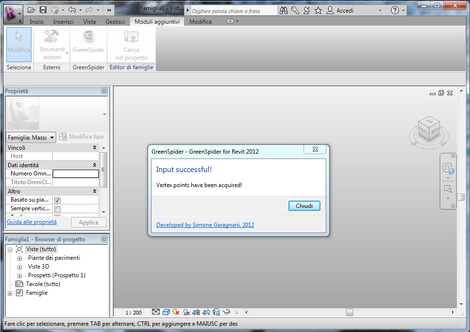Open the Inizio ribbon tab
The image size is (470, 332).
(37, 22)
